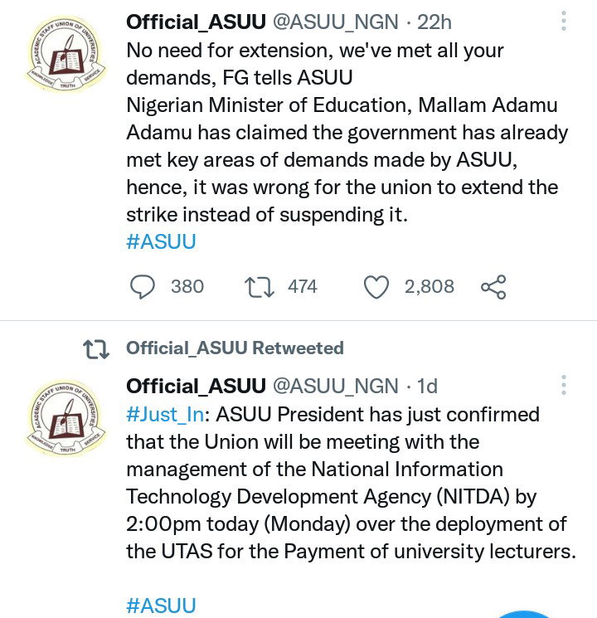Open the #Just_In hashtag
Viewport: 597px width, 618px height.
(165, 415)
